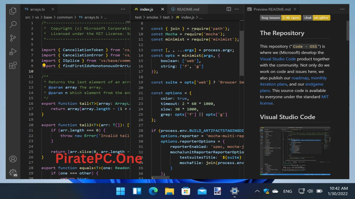
Task: Open More Actions for arrays.ts editor group
Action: pos(123,9)
